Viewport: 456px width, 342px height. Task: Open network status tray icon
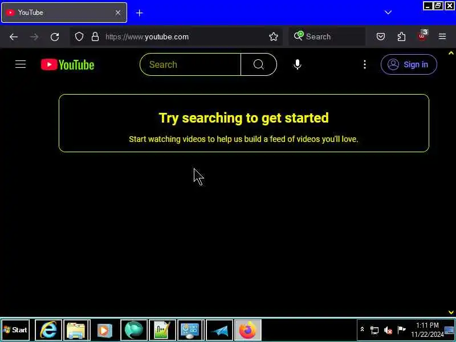[x=374, y=330]
